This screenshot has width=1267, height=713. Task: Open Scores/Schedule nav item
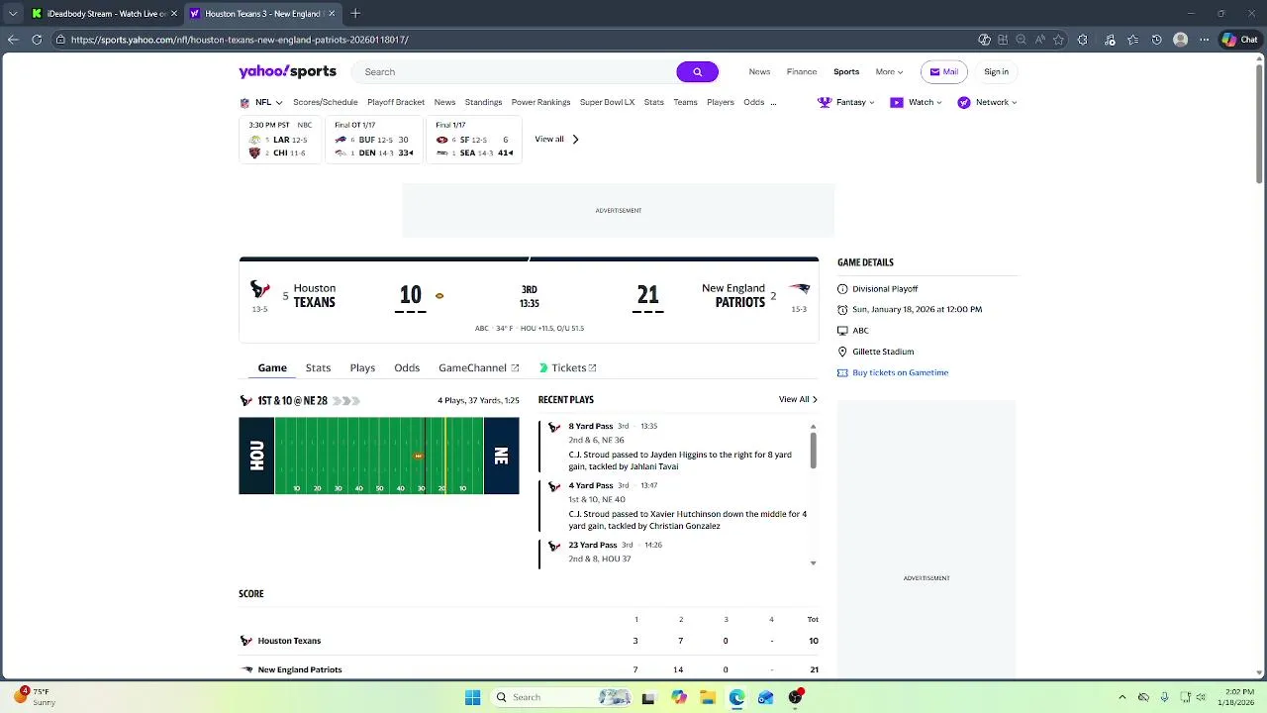(326, 102)
